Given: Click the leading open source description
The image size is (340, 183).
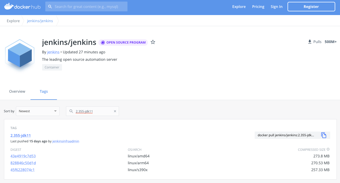Looking at the screenshot, I should tap(80, 59).
